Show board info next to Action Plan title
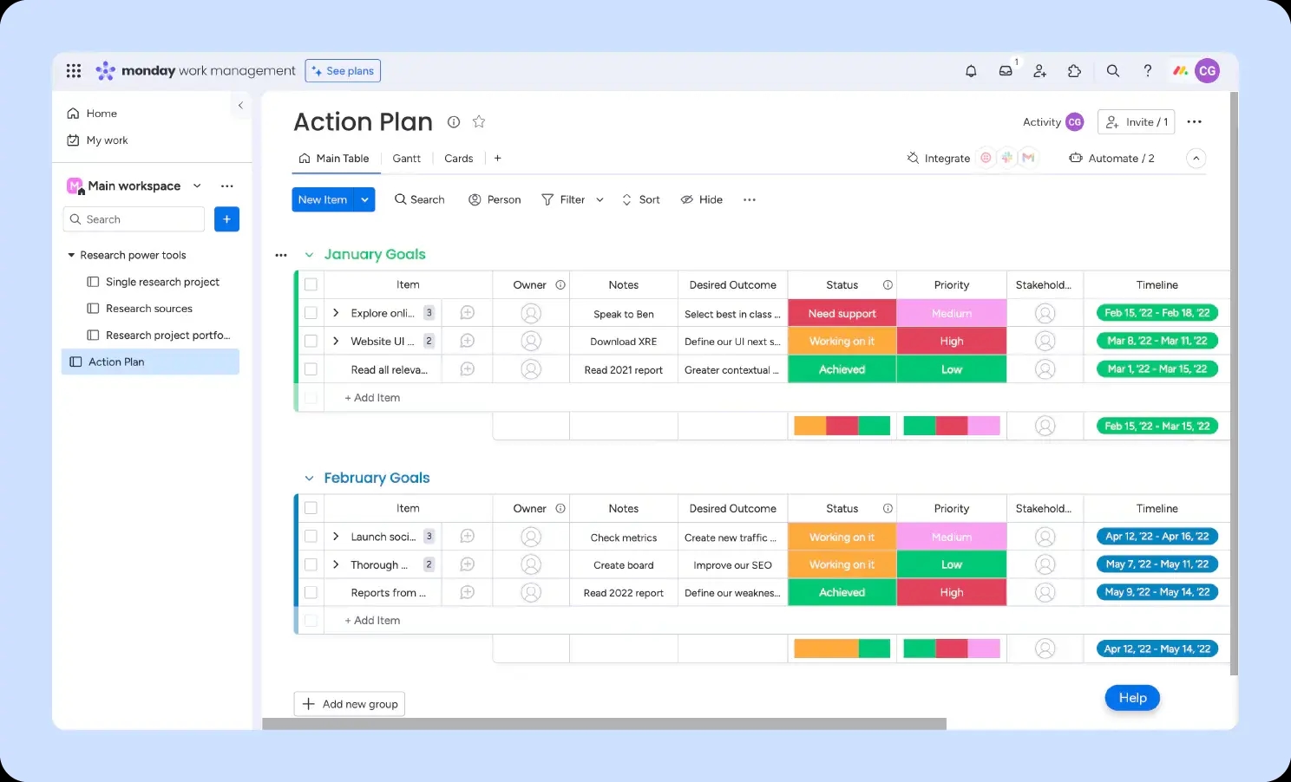1291x782 pixels. pos(453,122)
